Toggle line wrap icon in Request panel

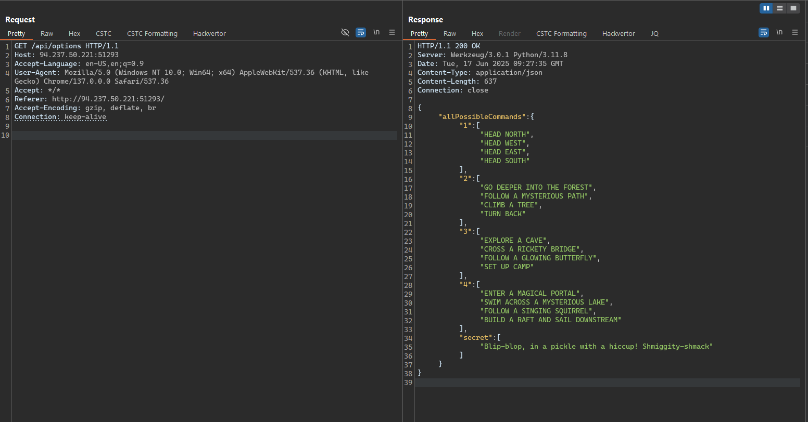pyautogui.click(x=361, y=32)
